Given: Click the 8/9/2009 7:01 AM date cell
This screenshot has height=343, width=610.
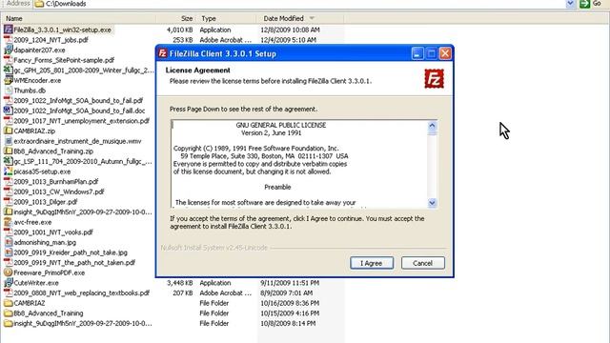Looking at the screenshot, I should tap(286, 293).
